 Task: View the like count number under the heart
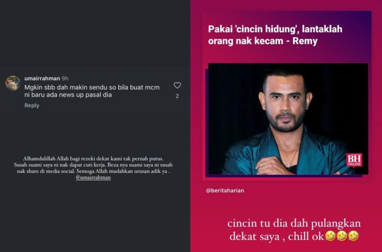point(177,96)
